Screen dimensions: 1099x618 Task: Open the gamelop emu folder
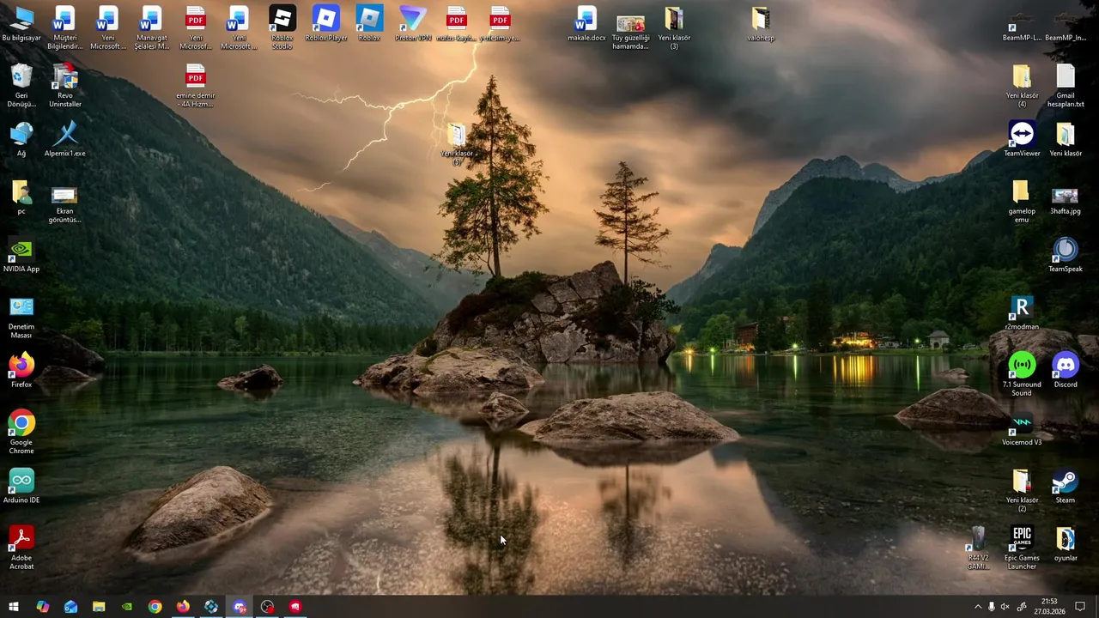coord(1022,202)
